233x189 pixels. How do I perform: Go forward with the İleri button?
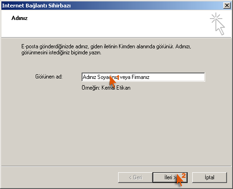[x=170, y=177]
